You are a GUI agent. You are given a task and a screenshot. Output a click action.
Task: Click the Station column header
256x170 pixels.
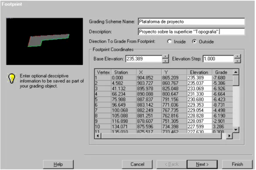click(x=124, y=72)
